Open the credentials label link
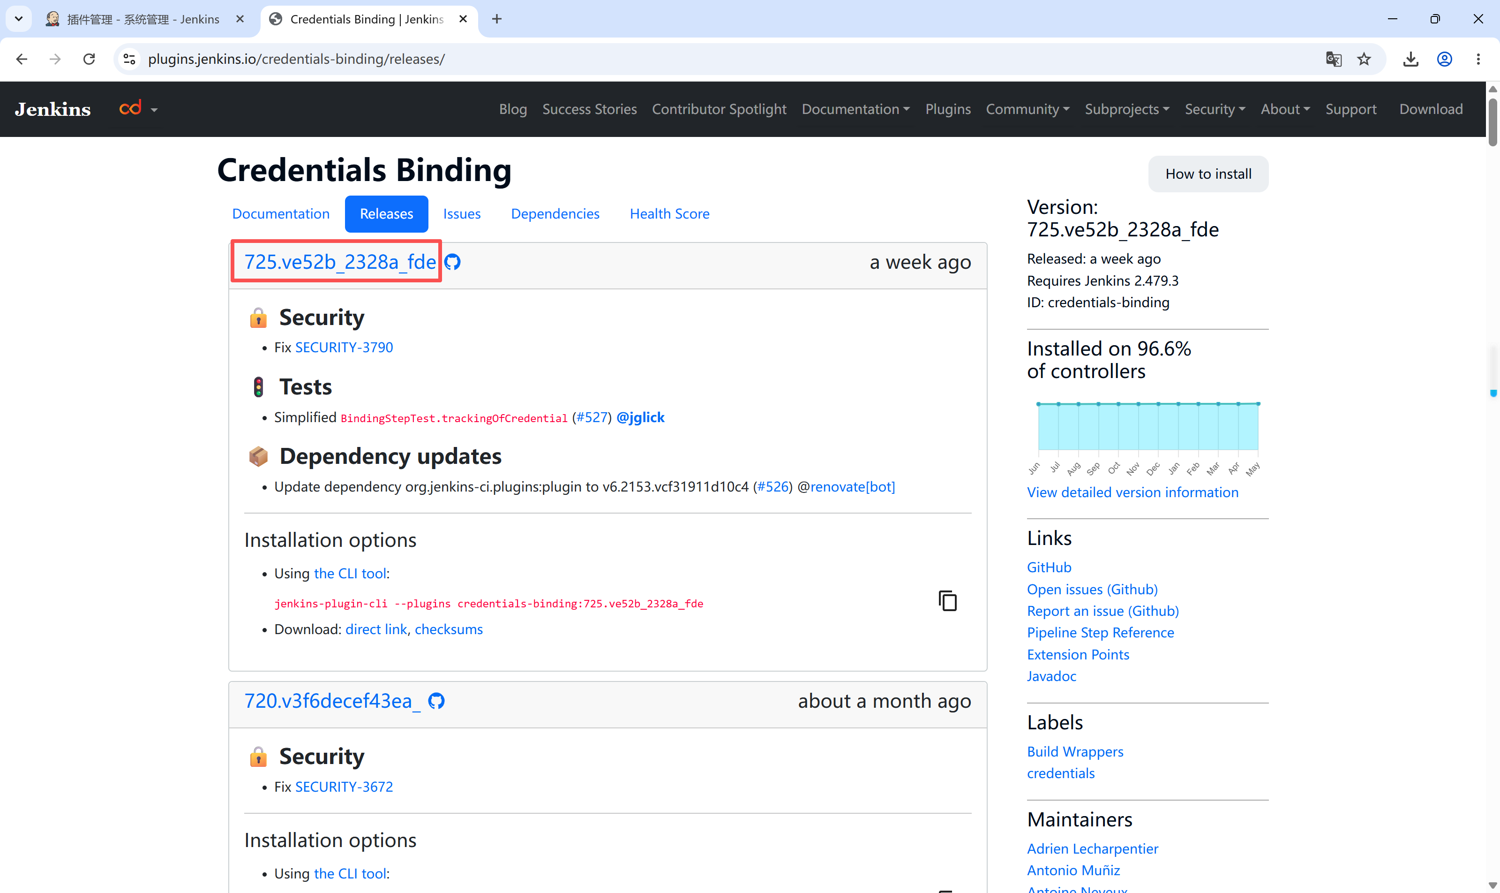This screenshot has width=1500, height=893. [x=1061, y=773]
